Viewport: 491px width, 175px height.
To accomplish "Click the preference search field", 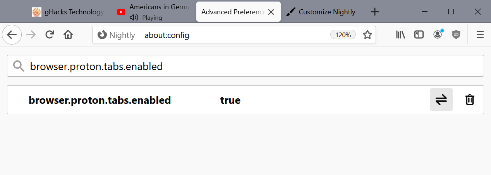I will pyautogui.click(x=245, y=66).
